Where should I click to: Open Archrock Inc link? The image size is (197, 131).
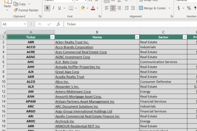pyautogui.click(x=65, y=121)
